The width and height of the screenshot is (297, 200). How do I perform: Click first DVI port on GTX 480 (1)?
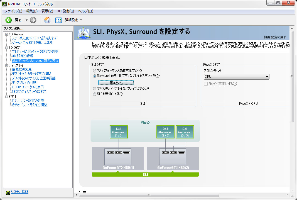tap(111, 152)
